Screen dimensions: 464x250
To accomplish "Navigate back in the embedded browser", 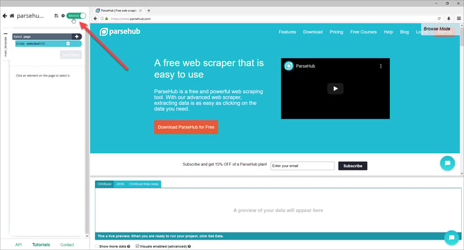I will (96, 18).
